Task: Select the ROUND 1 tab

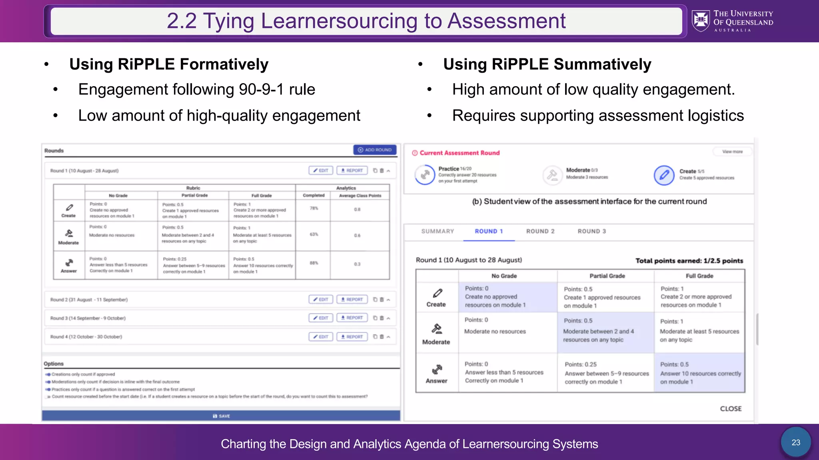Action: pyautogui.click(x=489, y=231)
